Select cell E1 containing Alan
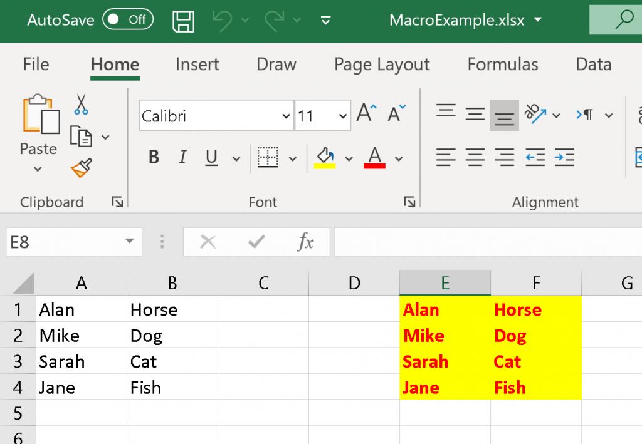The width and height of the screenshot is (642, 444). coord(445,309)
